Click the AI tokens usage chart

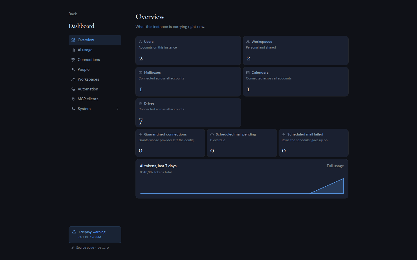242,186
